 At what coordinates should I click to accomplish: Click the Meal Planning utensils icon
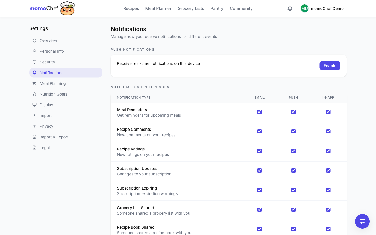[x=34, y=83]
